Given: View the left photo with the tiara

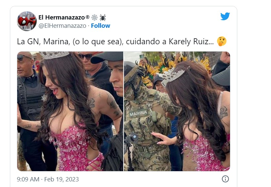Looking at the screenshot, I should [70, 111].
